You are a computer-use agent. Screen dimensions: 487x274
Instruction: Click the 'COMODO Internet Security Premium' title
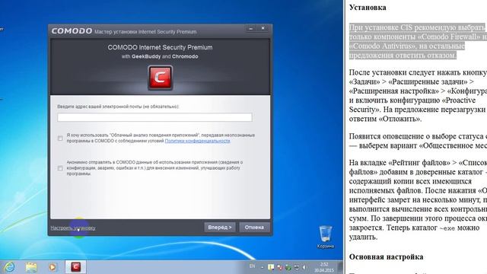[x=160, y=47]
